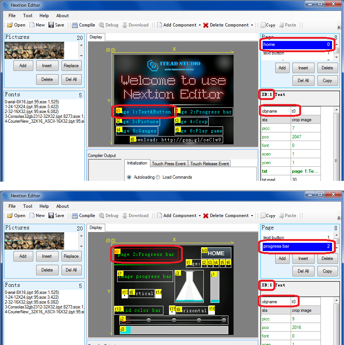The image size is (344, 345).
Task: Click Nextion Editor title icon in bottom window
Action: 6,195
